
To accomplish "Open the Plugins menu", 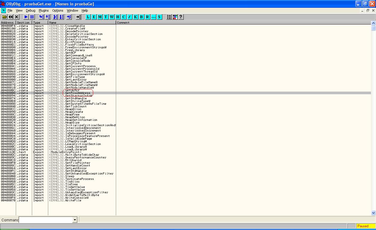I will point(43,10).
